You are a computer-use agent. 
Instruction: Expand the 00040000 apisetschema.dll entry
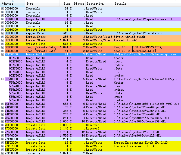click(x=3, y=19)
